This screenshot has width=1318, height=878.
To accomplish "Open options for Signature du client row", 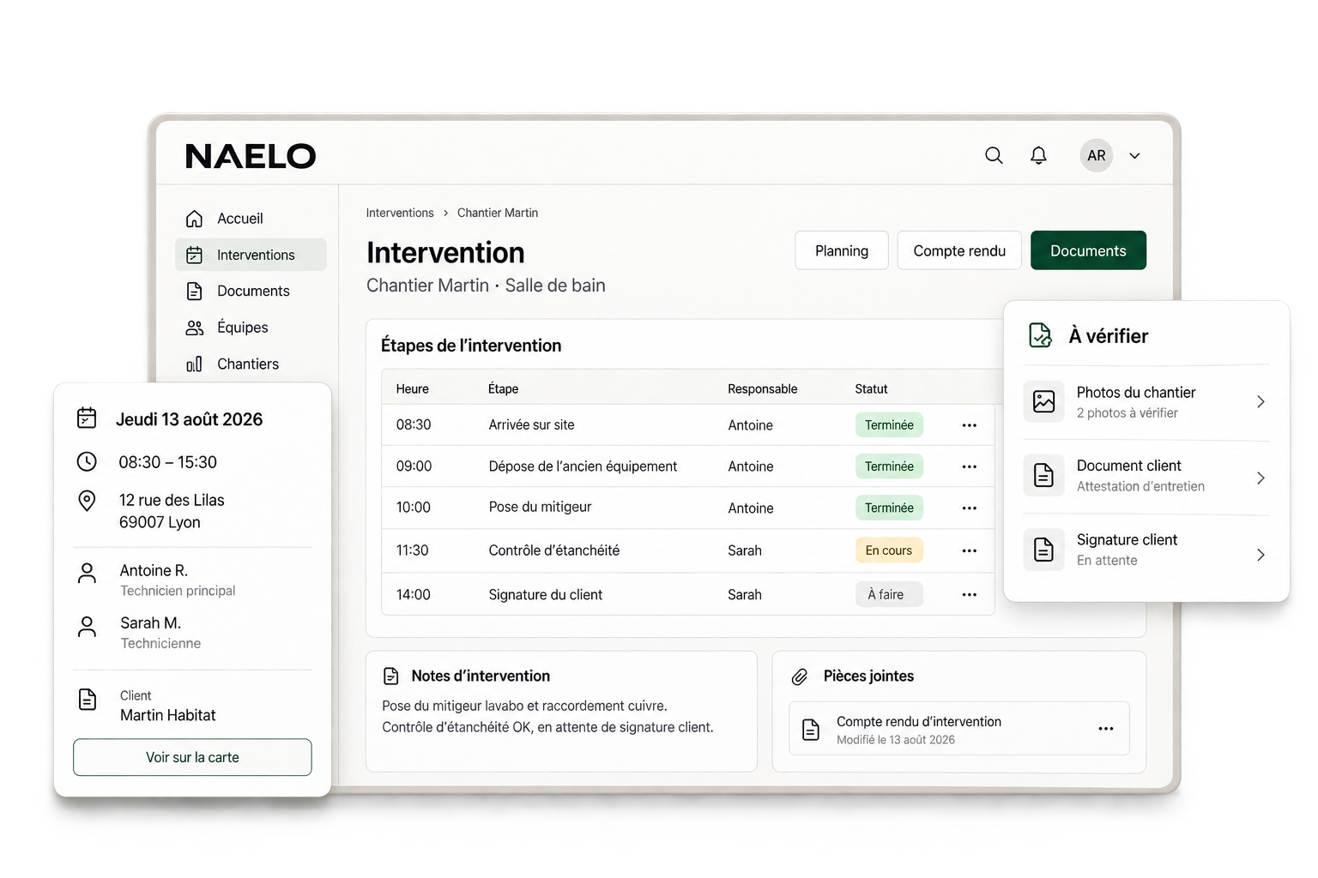I will (970, 594).
